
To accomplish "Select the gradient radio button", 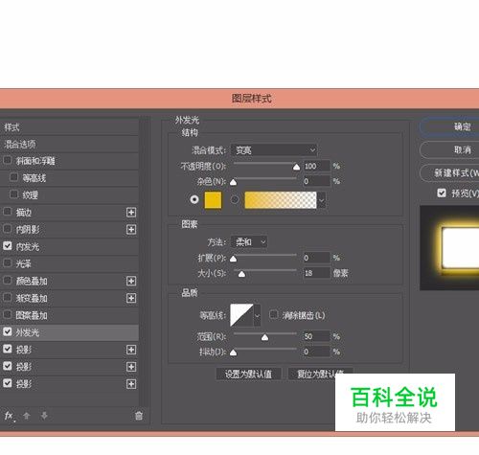I will pos(235,199).
